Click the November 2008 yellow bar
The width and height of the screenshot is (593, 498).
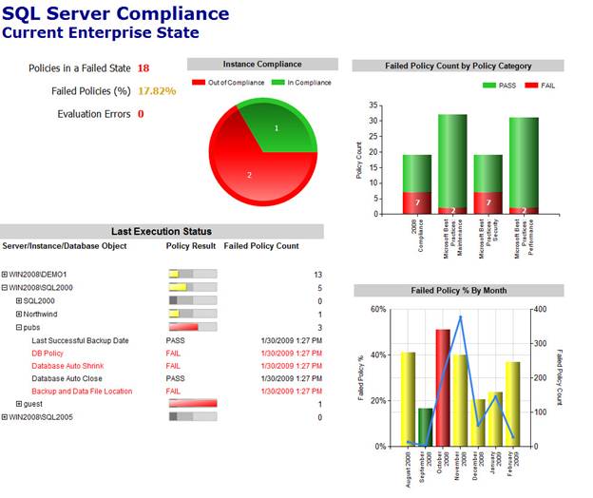(x=460, y=400)
